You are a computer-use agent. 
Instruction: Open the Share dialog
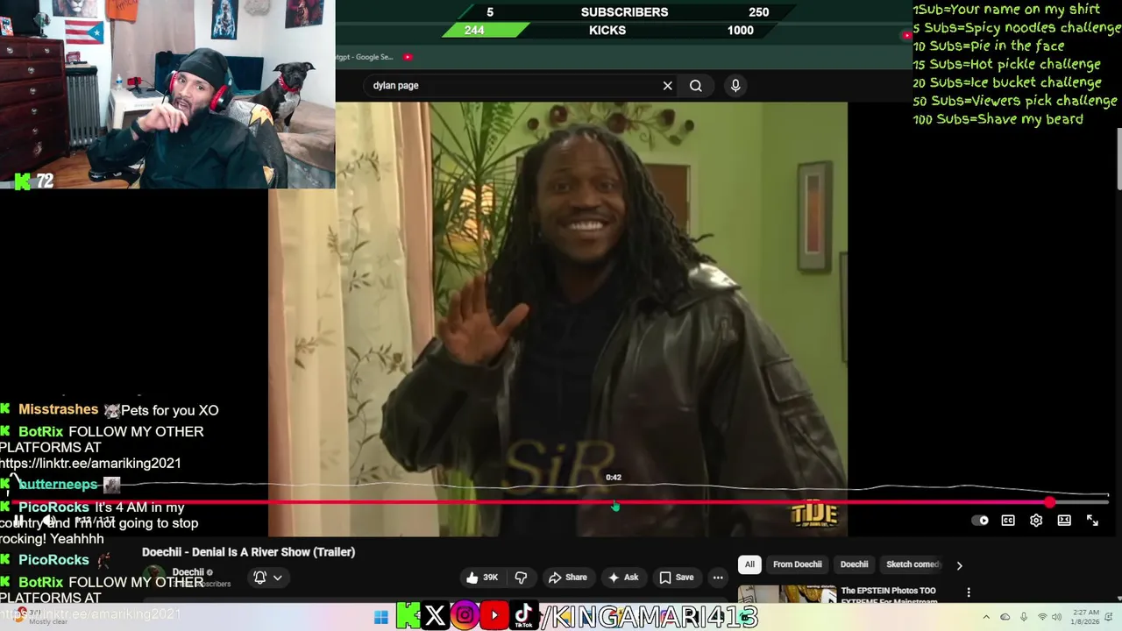568,578
